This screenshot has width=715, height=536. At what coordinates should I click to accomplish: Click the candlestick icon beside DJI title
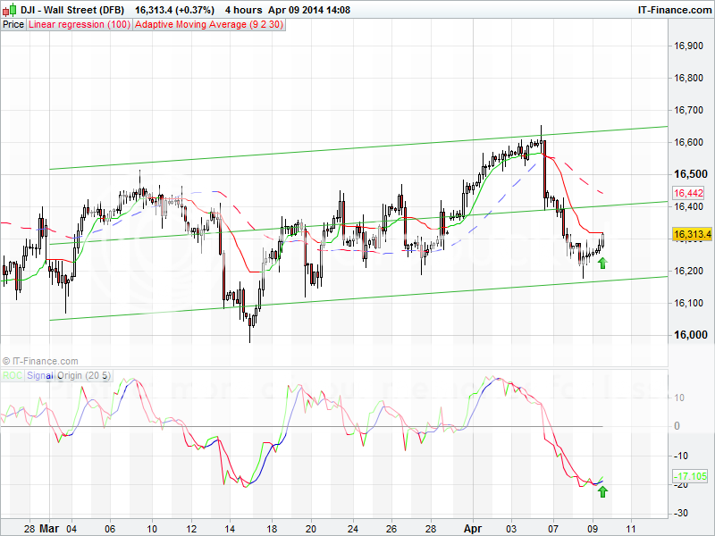(x=8, y=10)
